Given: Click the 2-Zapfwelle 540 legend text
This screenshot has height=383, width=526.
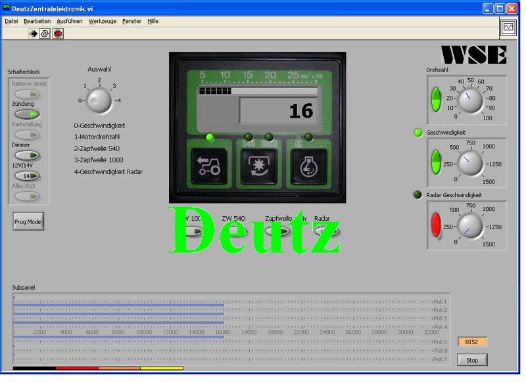Looking at the screenshot, I should pyautogui.click(x=97, y=148).
